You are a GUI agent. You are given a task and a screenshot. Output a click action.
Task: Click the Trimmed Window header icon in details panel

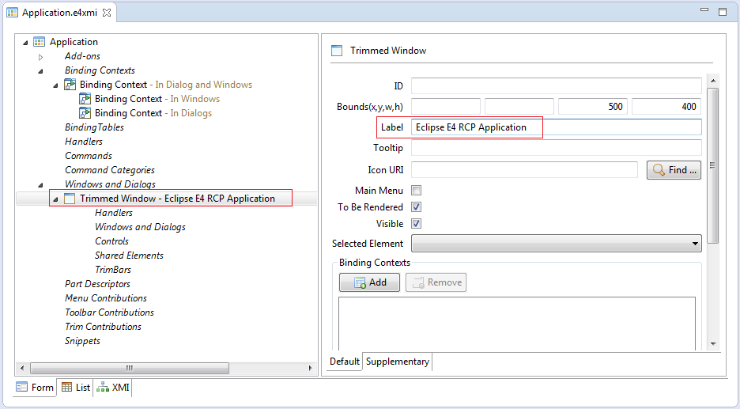pyautogui.click(x=337, y=51)
